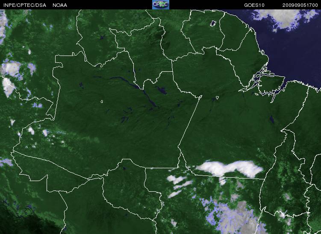The image size is (321, 234).
Task: Click the dark reservoir near Balbina
Action: (162, 90)
